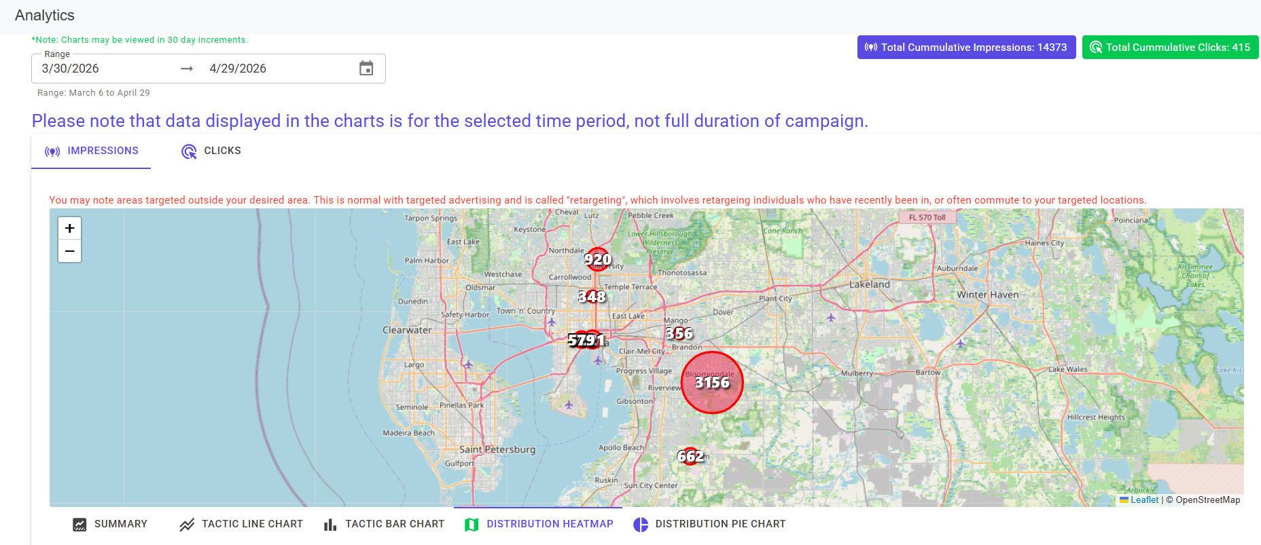Click the broadcast icon in Impressions badge
Viewport: 1261px width, 545px height.
871,48
